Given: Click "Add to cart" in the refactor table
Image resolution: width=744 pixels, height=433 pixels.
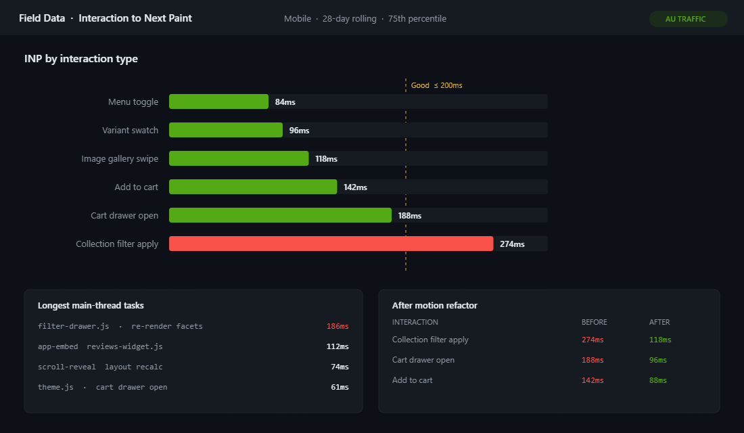Looking at the screenshot, I should pyautogui.click(x=413, y=380).
